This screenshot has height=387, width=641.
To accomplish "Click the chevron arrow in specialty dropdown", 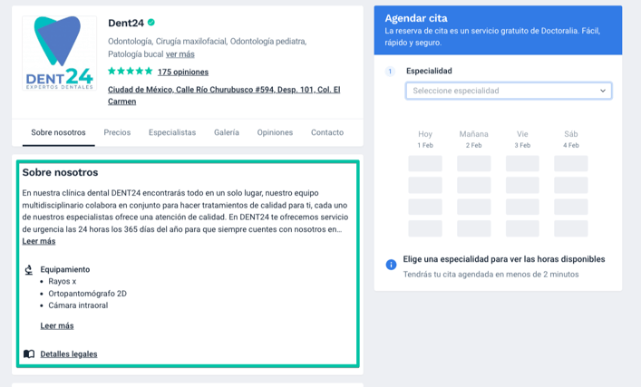I will 603,91.
